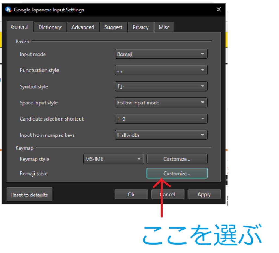Click the Punctuation style label
The height and width of the screenshot is (253, 279).
click(39, 70)
